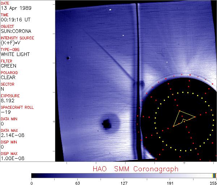Click the 127 tick label on color bar
The image size is (217, 185).
tap(124, 183)
